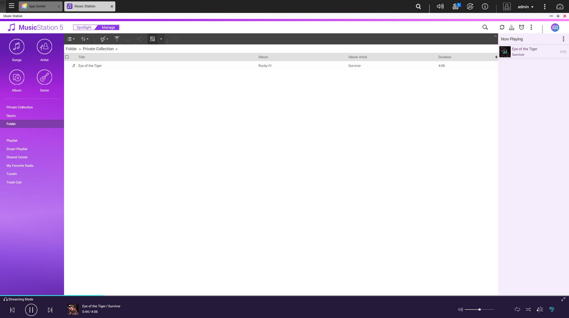Open the Genre category
The image size is (569, 318).
tap(44, 81)
